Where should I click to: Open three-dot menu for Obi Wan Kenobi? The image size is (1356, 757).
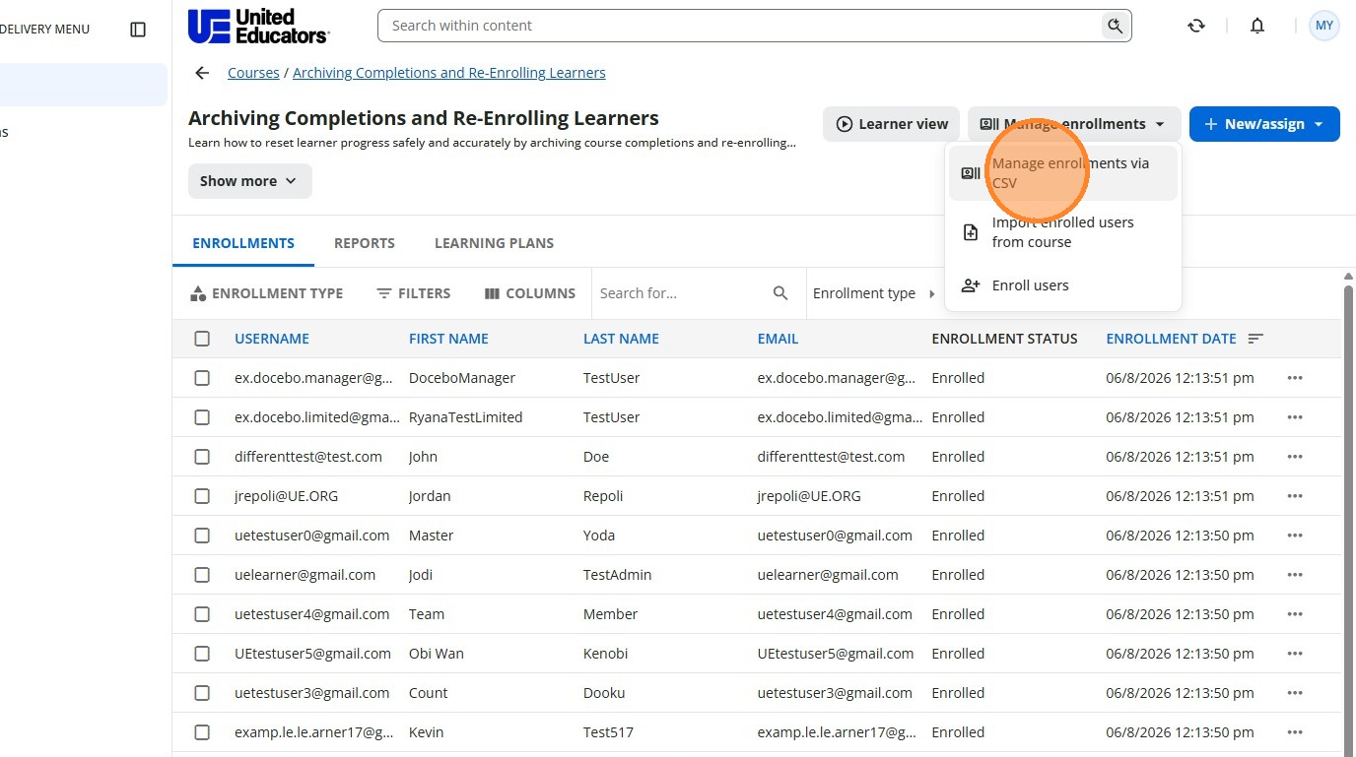[1295, 654]
